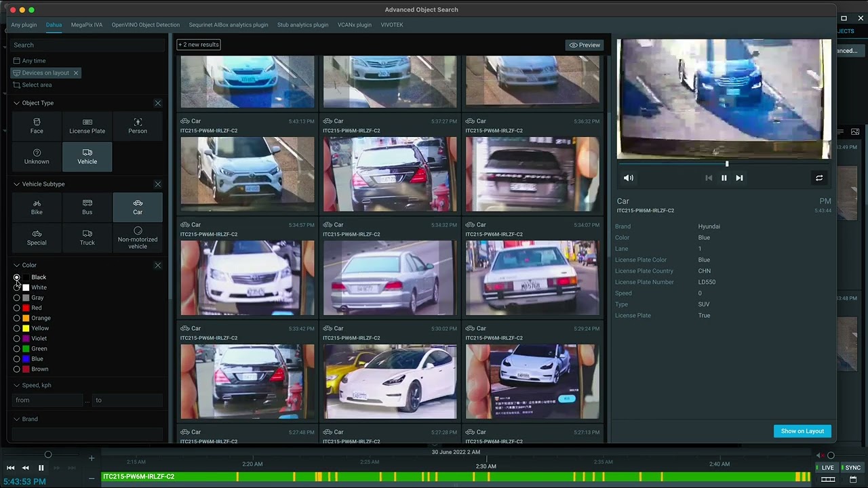Focus the speed 'from' field
Screen dimensions: 868x488
tap(48, 400)
